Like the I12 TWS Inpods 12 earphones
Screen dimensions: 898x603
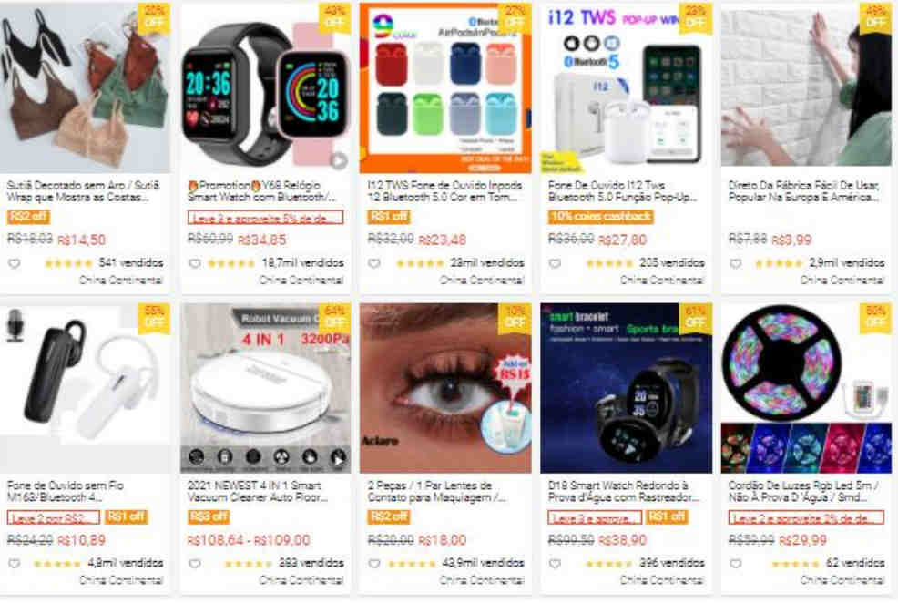[x=374, y=264]
